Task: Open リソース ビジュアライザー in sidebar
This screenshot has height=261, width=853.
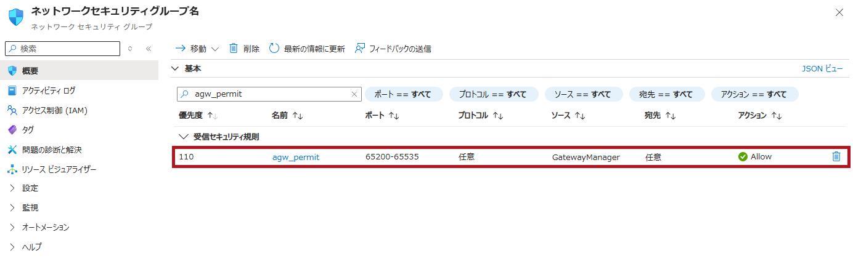Action: pyautogui.click(x=59, y=169)
